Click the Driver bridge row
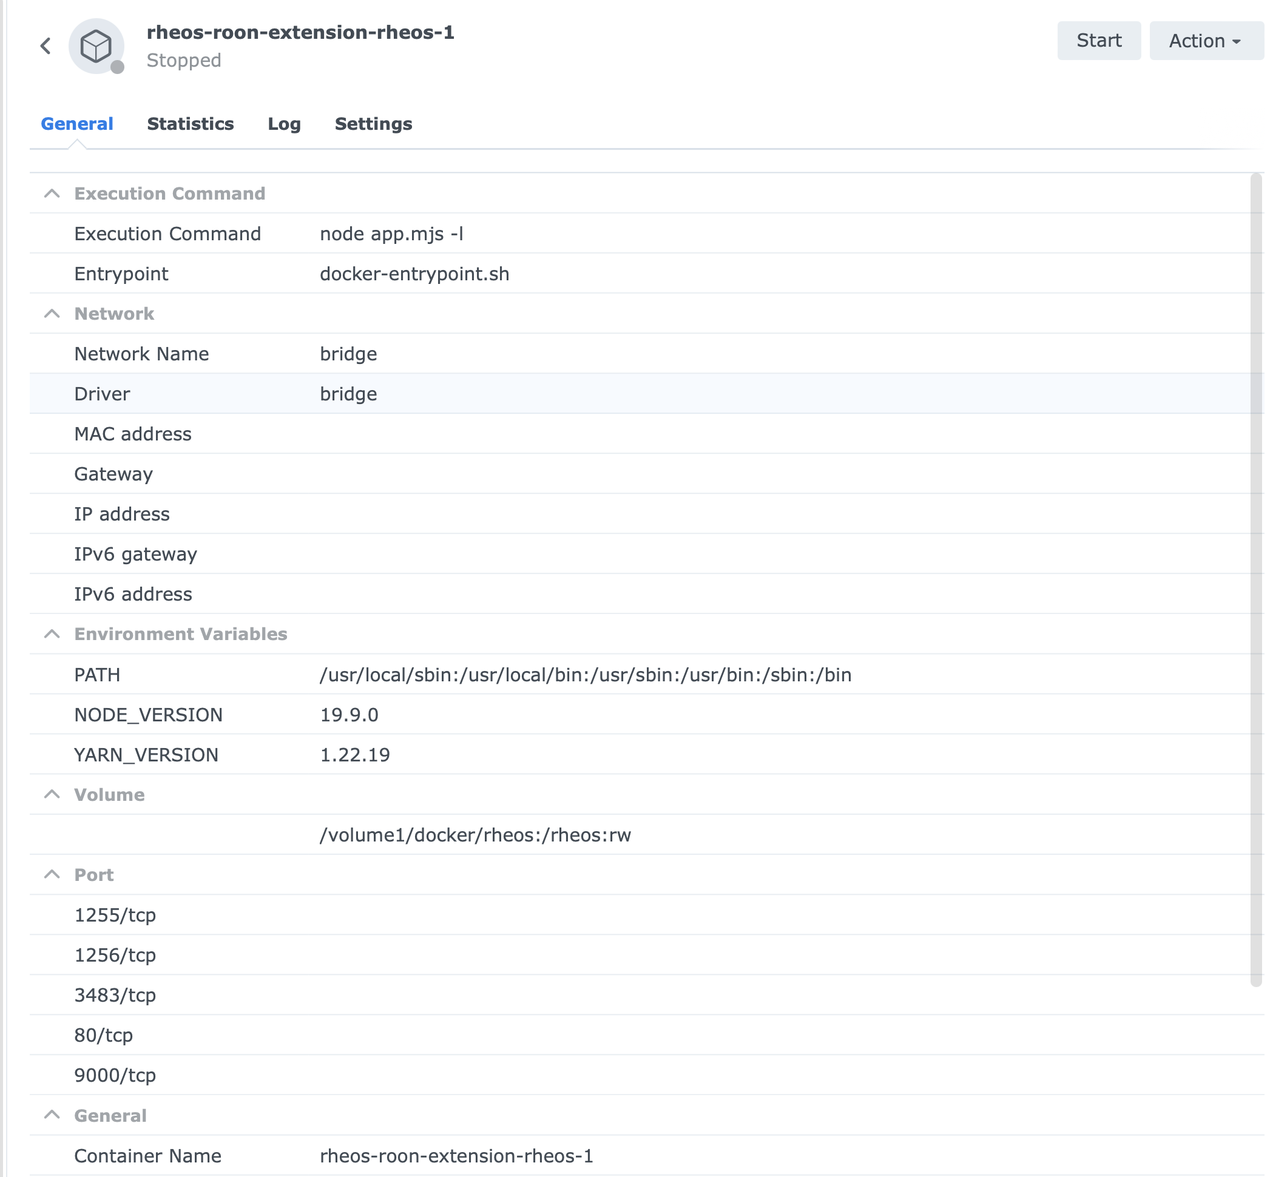 [646, 394]
